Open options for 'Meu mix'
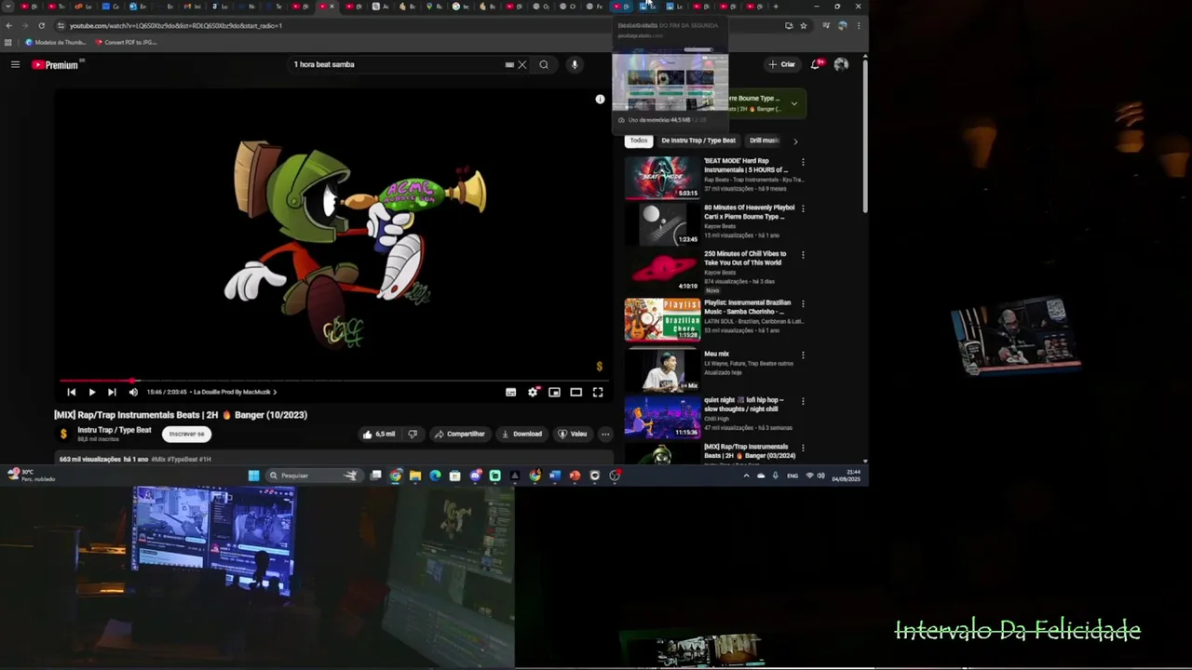Viewport: 1192px width, 670px height. click(x=803, y=355)
